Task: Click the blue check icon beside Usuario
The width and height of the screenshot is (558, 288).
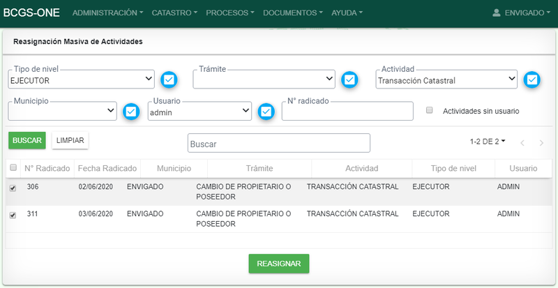Action: point(266,111)
